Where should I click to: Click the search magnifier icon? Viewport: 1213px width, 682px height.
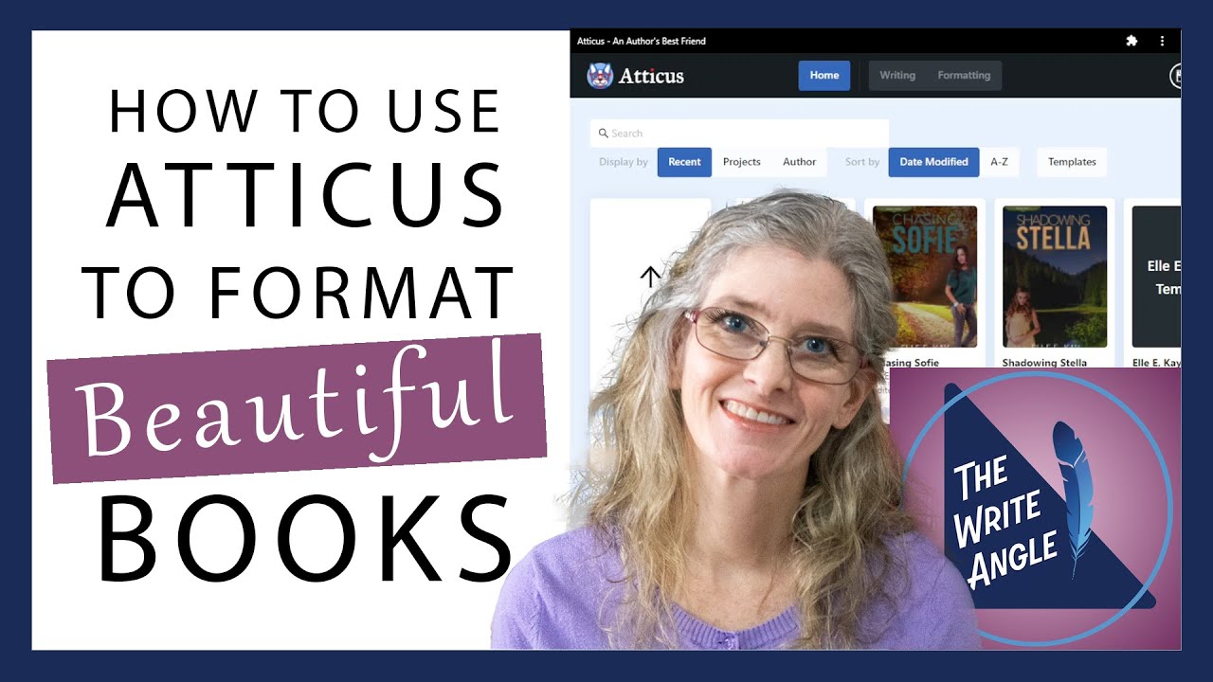coord(604,134)
